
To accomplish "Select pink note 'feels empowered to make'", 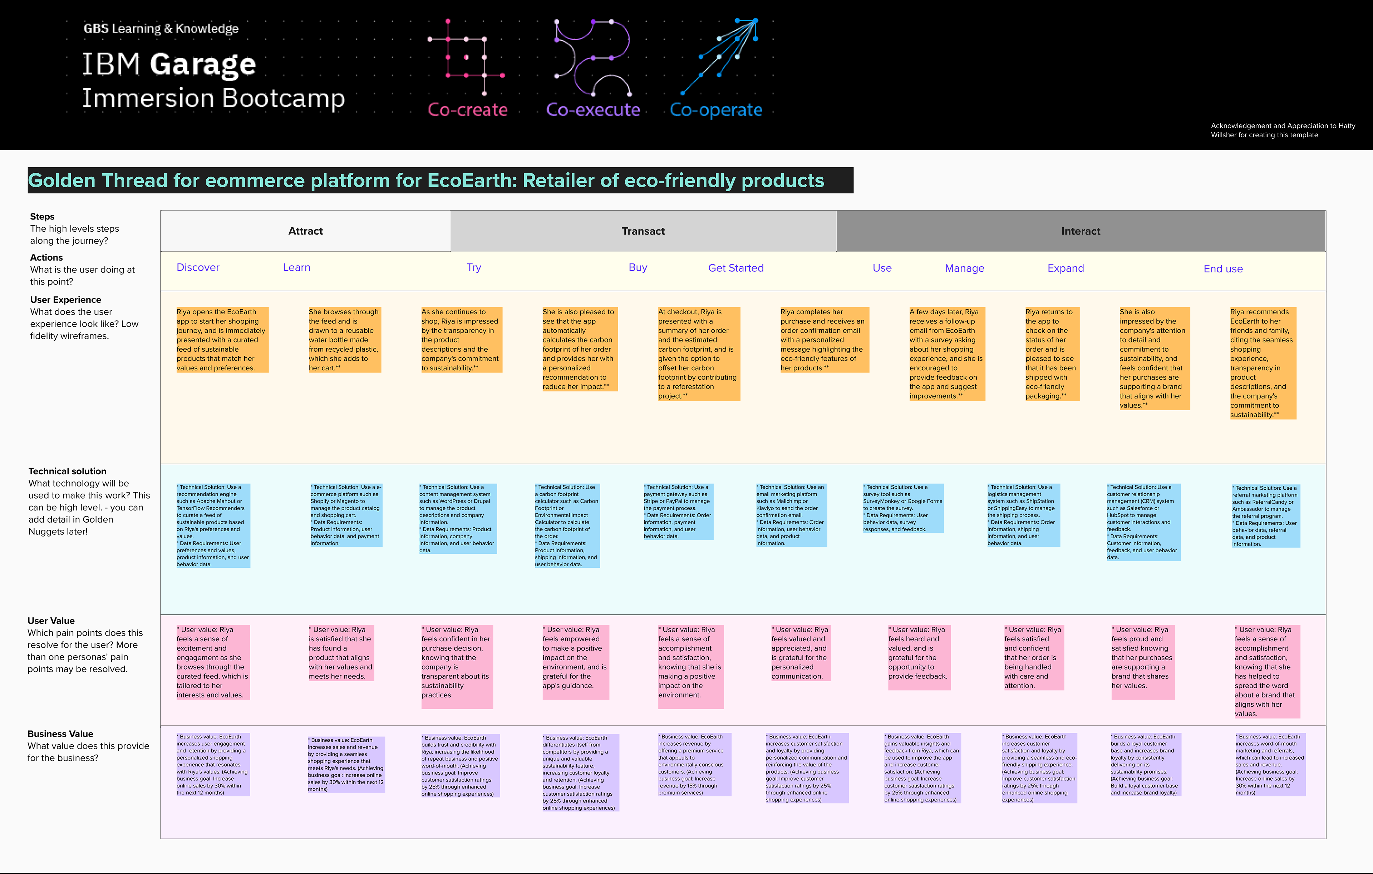I will point(575,662).
